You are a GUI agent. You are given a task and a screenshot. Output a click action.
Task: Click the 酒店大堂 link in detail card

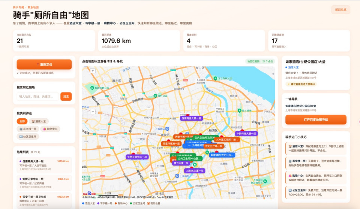coord(292,67)
